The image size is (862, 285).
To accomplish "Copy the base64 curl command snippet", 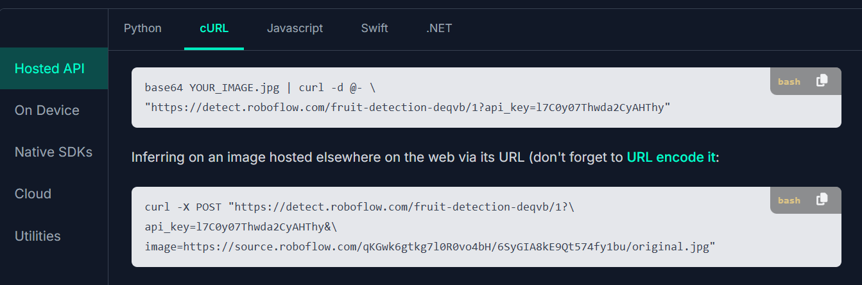I will [822, 81].
